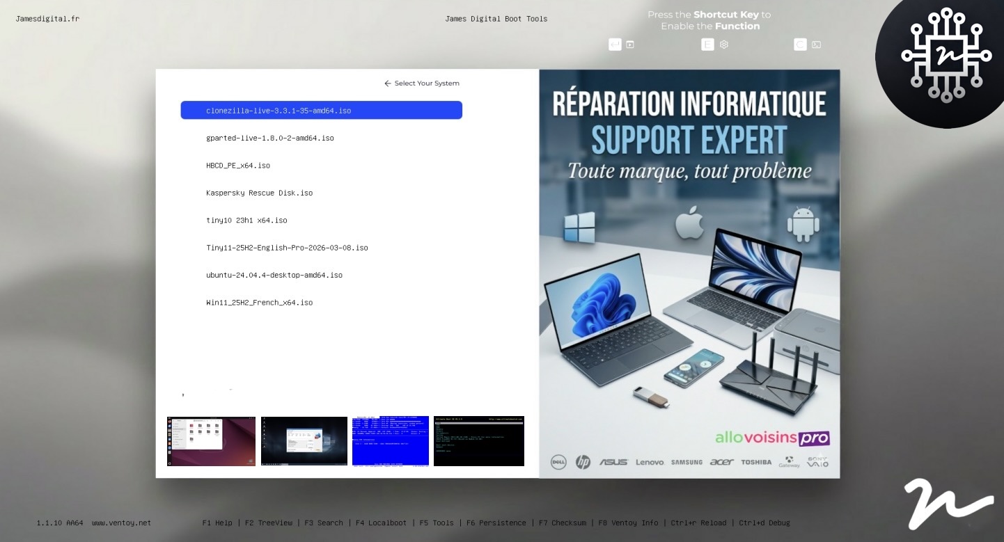This screenshot has height=542, width=1004.
Task: Click the Dell brand logo in banner
Action: (558, 462)
